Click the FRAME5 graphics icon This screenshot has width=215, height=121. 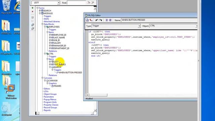(52, 86)
